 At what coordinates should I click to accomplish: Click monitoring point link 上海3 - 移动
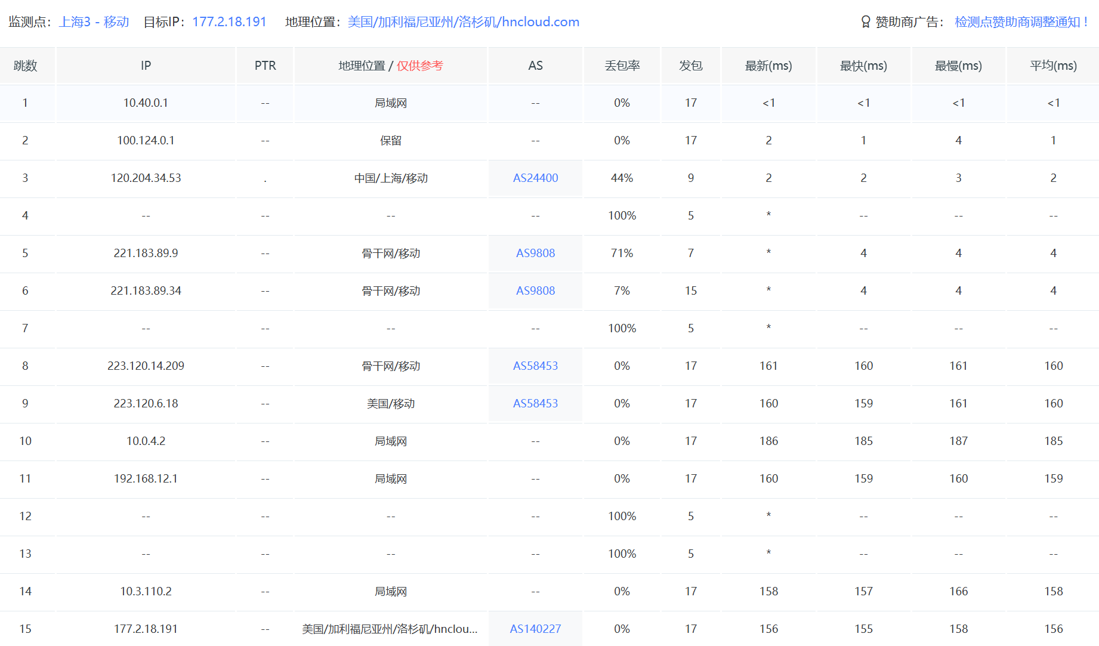click(94, 22)
